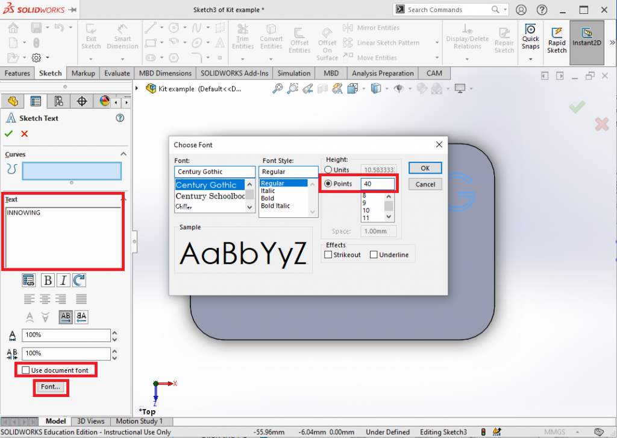Enable the Strikeout effect checkbox
Image resolution: width=617 pixels, height=438 pixels.
[x=328, y=255]
